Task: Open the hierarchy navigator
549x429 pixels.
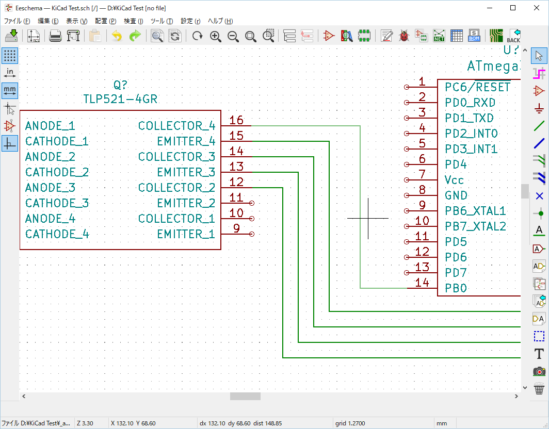Action: [289, 36]
